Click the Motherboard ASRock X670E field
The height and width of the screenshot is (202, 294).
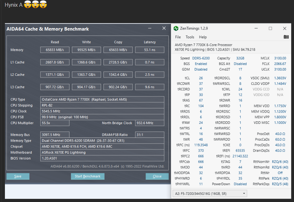click(102, 152)
